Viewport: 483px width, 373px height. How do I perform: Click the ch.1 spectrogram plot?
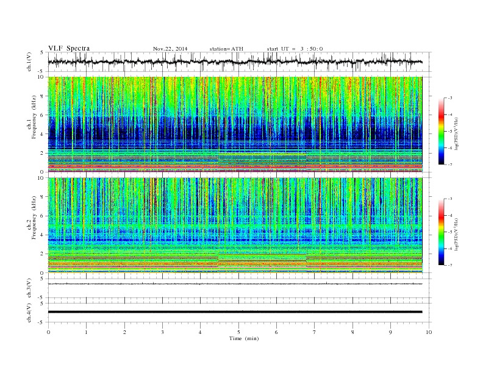[x=235, y=124]
